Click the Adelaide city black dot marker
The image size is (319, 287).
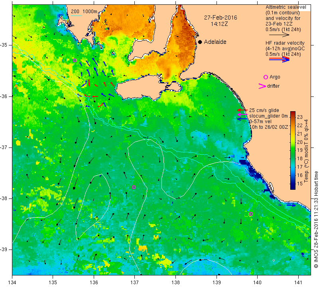[200, 42]
